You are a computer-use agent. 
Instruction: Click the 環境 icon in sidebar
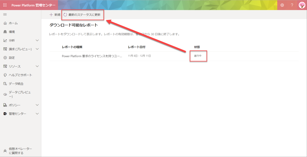tap(5, 32)
